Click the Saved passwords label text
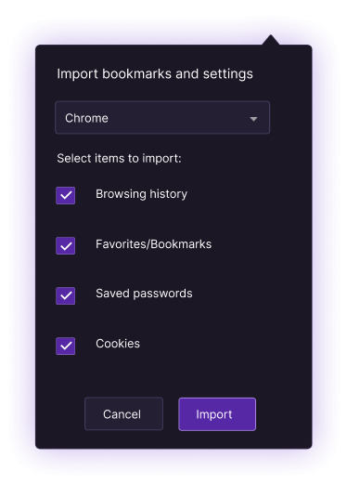This screenshot has height=484, width=347. click(144, 294)
